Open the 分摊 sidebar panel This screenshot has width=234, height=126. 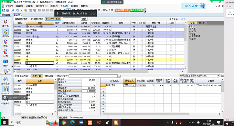coord(6,53)
